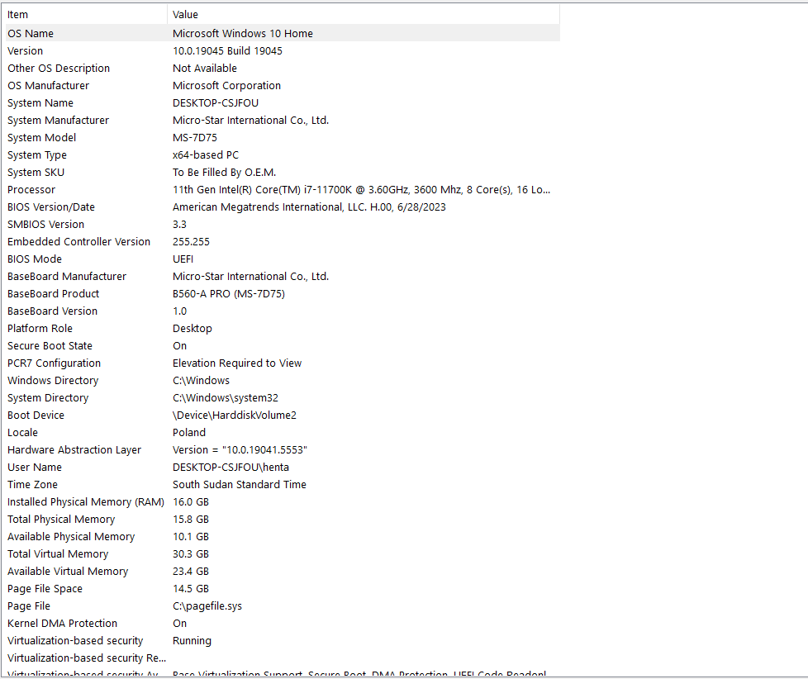The height and width of the screenshot is (679, 808).
Task: Click the MS-7D75 model value
Action: (x=195, y=138)
